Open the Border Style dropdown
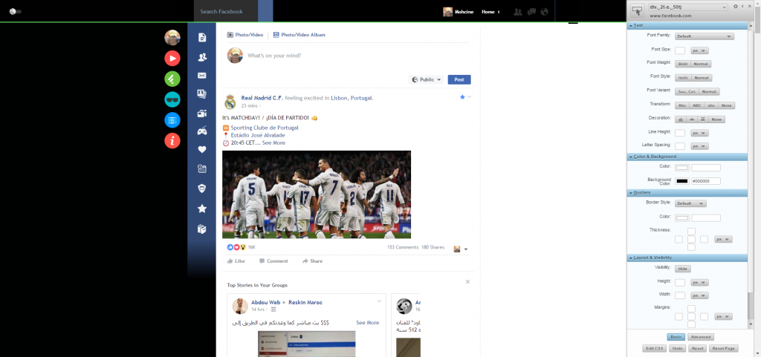 [x=690, y=203]
